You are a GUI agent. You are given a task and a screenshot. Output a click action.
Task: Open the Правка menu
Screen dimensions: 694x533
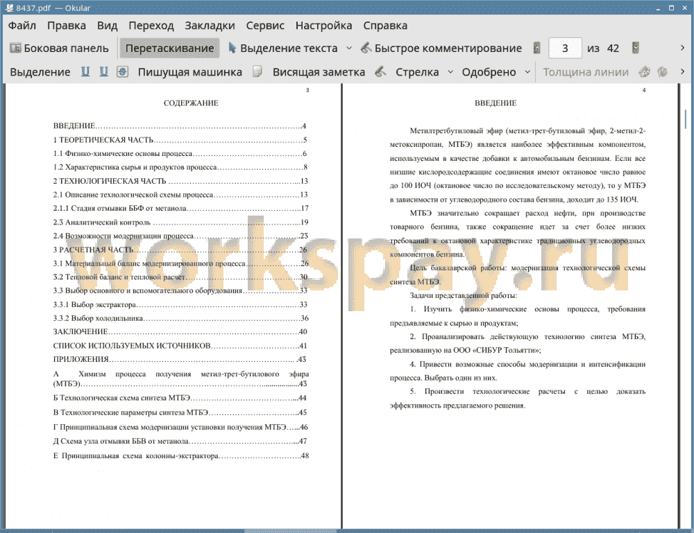pos(67,26)
